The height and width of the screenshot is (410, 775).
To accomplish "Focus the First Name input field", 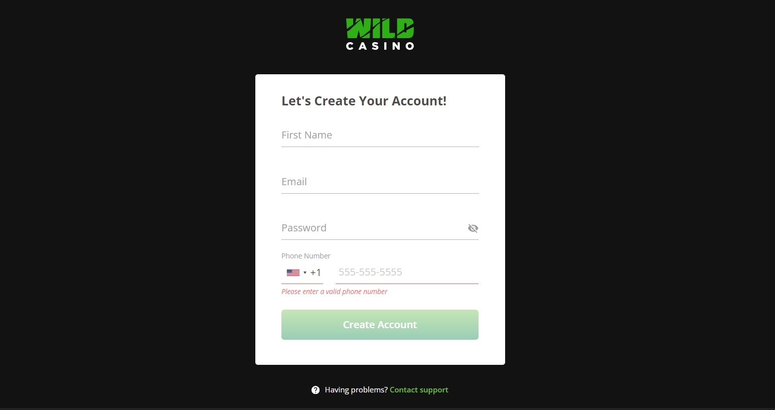I will pos(380,135).
